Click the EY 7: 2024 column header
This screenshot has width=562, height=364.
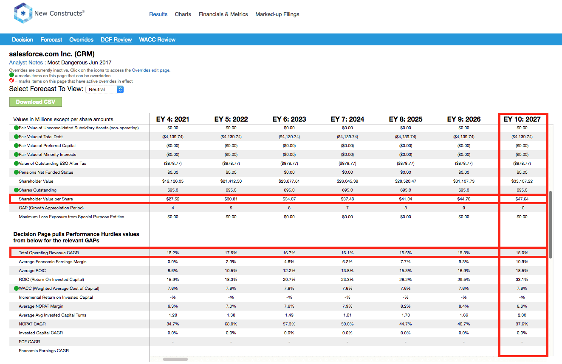347,119
